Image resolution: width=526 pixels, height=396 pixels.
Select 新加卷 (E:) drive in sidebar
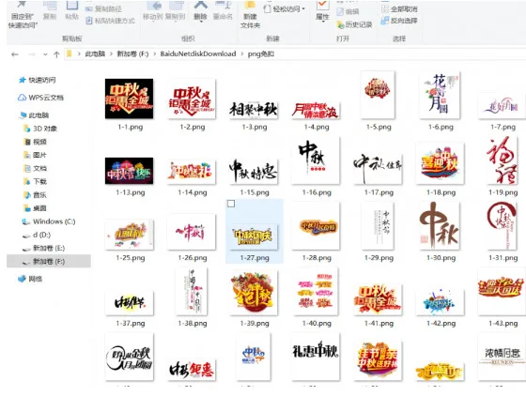click(x=43, y=249)
